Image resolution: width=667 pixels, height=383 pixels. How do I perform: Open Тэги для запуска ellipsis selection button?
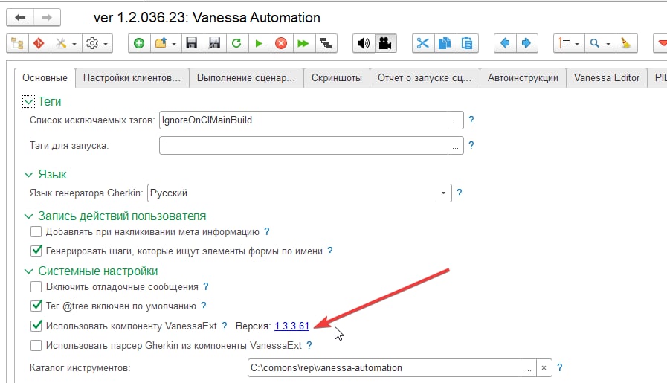[x=455, y=146]
